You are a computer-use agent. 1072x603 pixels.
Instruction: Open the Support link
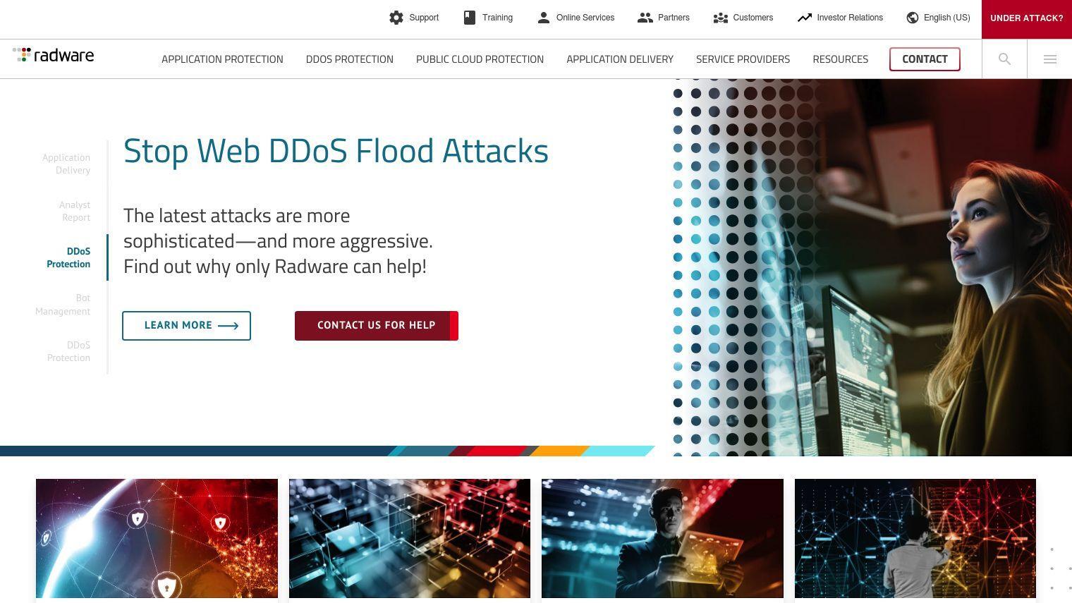click(424, 18)
